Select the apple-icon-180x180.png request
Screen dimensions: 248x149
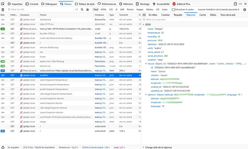tap(70, 61)
